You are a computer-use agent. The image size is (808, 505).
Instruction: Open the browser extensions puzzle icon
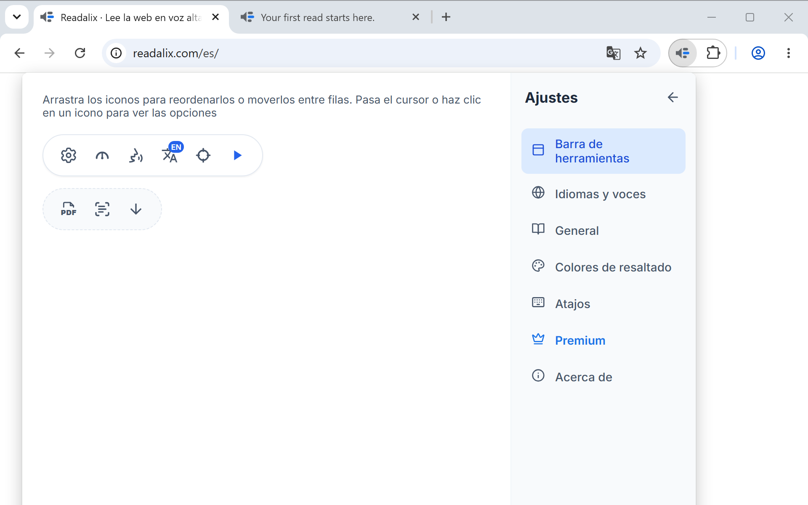tap(713, 53)
